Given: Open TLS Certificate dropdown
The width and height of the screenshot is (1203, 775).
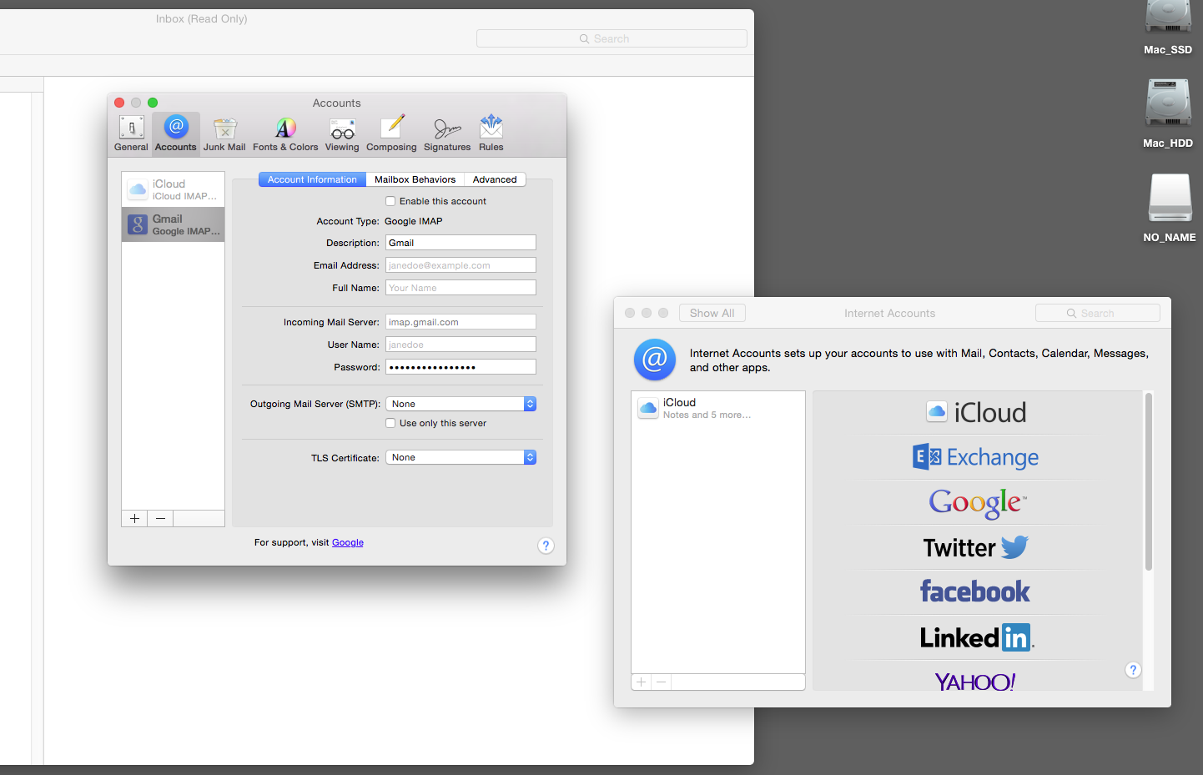Looking at the screenshot, I should [461, 457].
